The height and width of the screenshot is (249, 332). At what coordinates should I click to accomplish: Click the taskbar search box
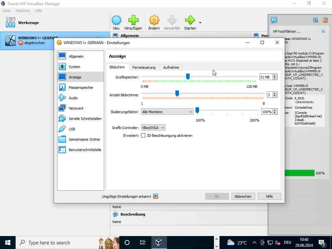[67, 243]
